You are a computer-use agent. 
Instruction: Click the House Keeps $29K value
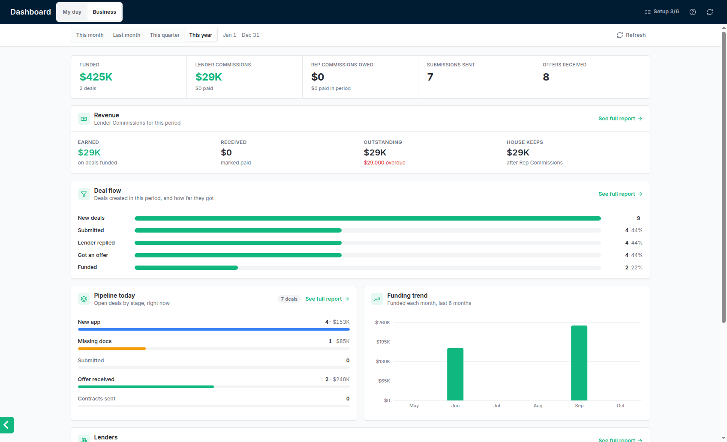pos(518,152)
